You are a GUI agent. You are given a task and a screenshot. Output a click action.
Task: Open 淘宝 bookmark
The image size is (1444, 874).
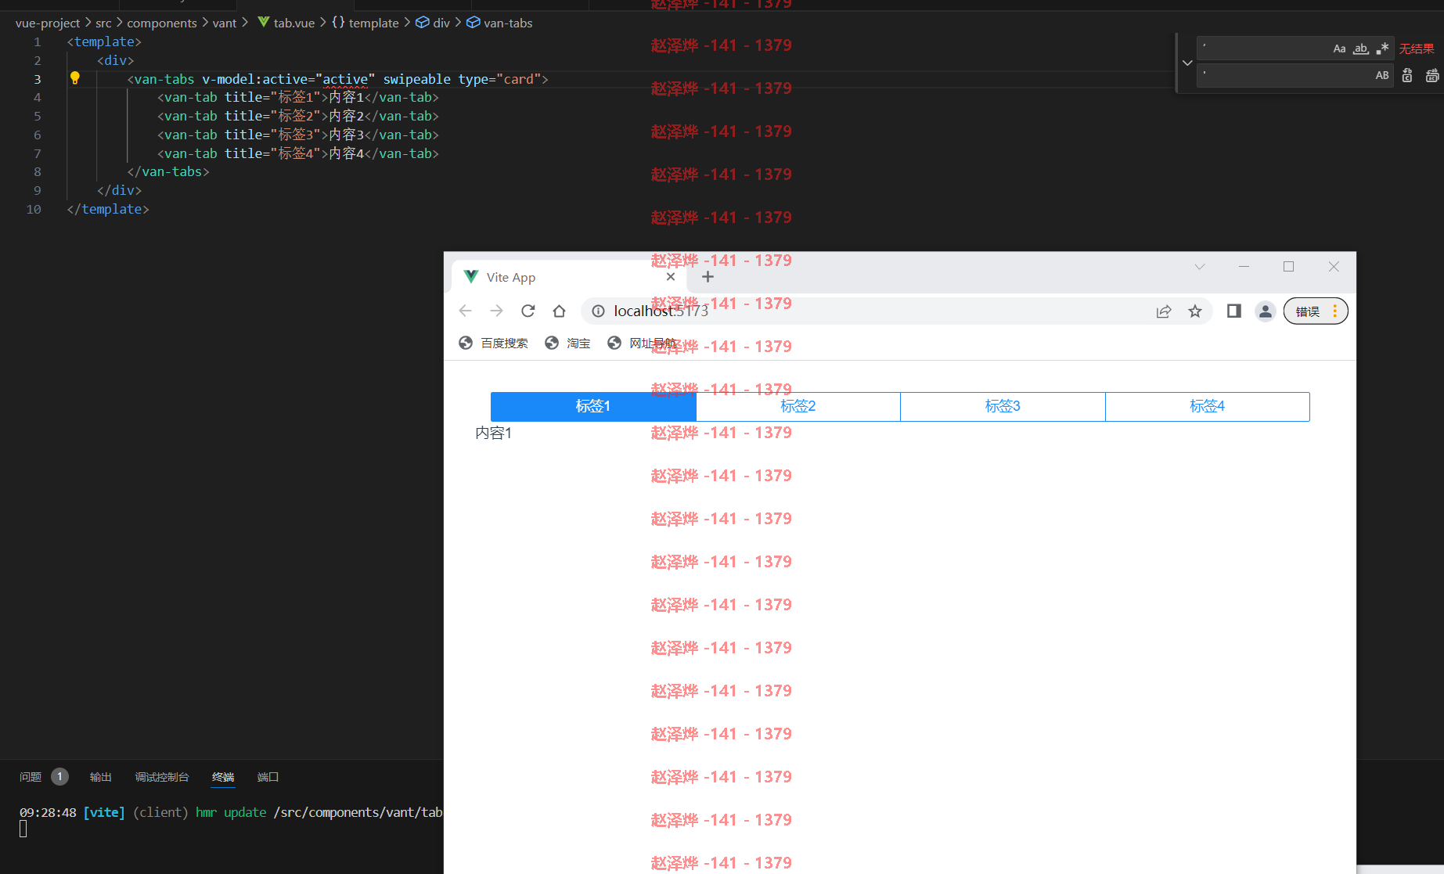tap(567, 343)
